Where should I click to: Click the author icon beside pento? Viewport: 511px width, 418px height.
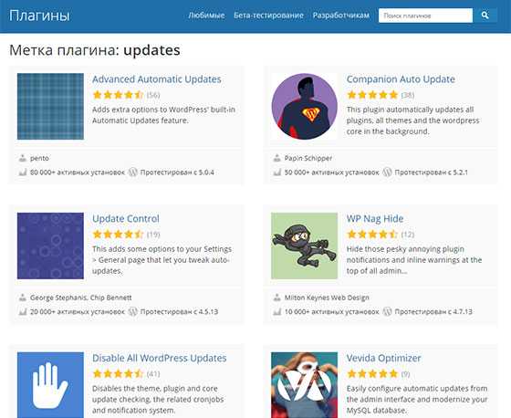pyautogui.click(x=23, y=158)
